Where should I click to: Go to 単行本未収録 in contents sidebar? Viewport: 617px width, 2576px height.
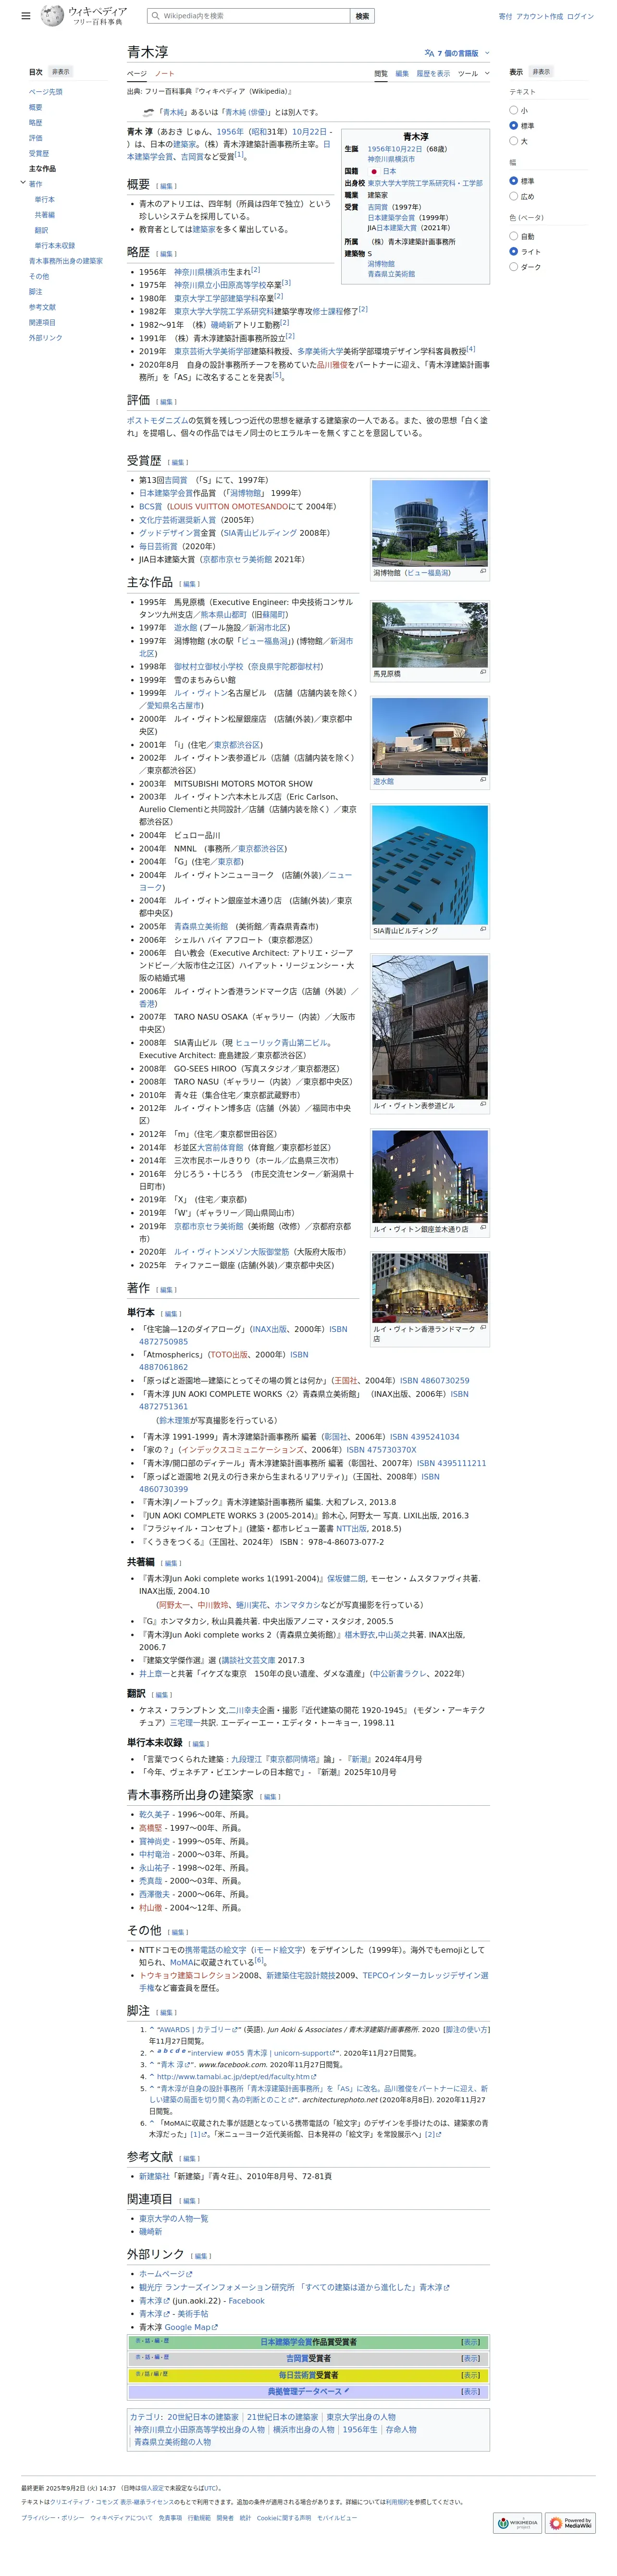tap(55, 245)
